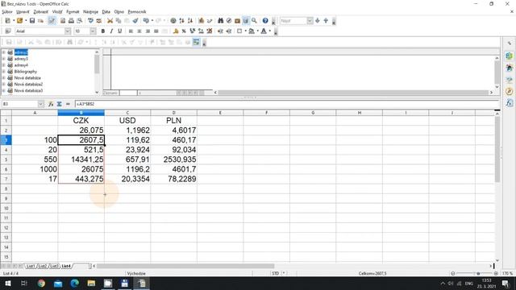Screen dimensions: 516x290
Task: Click the New document icon
Action: (x=7, y=21)
